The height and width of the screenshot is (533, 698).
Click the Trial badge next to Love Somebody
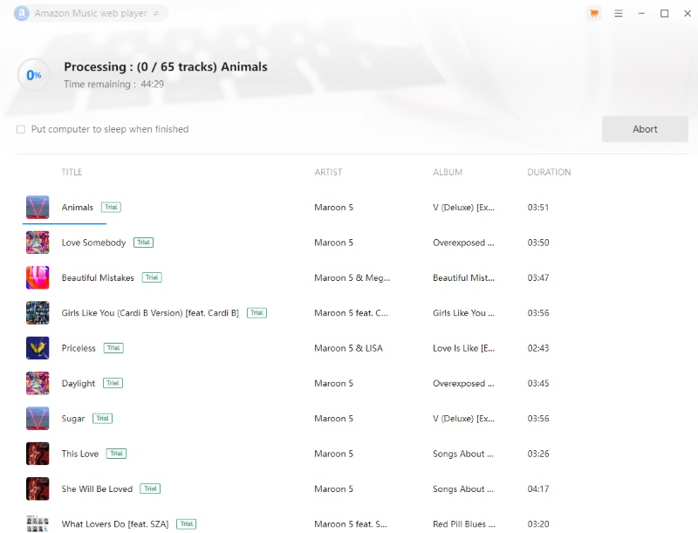[143, 243]
